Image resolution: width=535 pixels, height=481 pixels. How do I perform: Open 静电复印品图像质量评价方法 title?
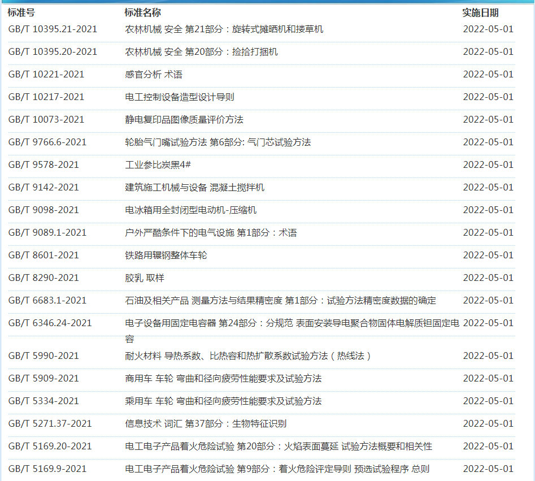point(184,119)
